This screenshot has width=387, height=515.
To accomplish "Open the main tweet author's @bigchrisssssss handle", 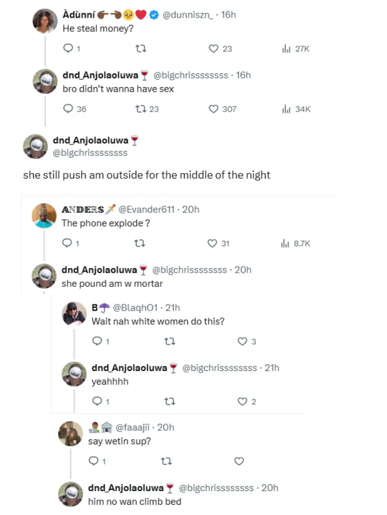I will tap(90, 153).
